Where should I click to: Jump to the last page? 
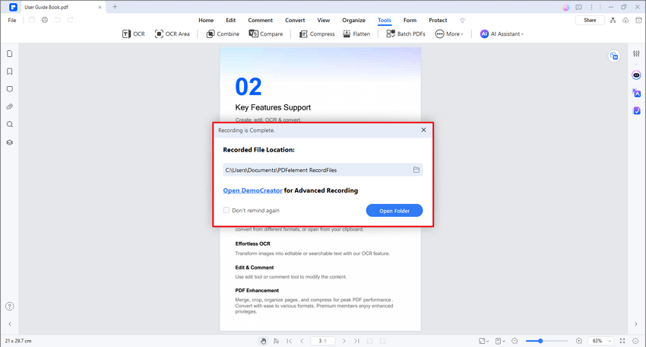pyautogui.click(x=356, y=341)
